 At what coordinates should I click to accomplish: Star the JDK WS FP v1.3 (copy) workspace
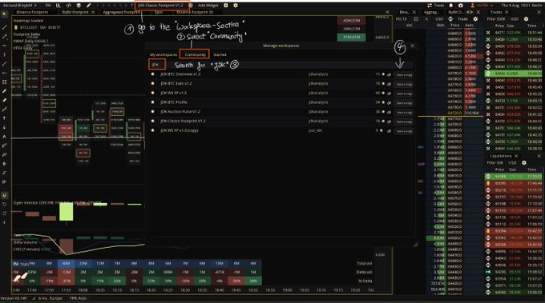click(x=152, y=130)
